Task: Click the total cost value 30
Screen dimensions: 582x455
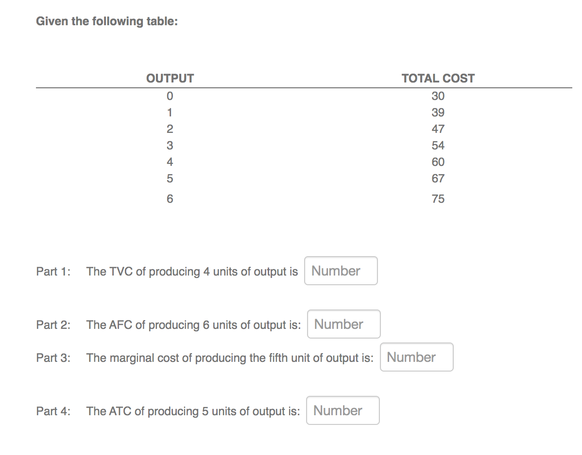Action: click(x=438, y=96)
